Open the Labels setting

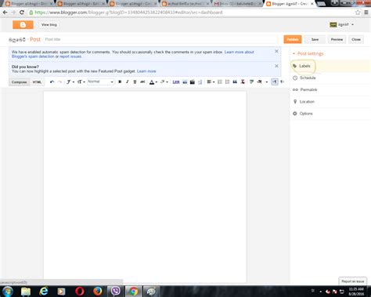pos(331,66)
